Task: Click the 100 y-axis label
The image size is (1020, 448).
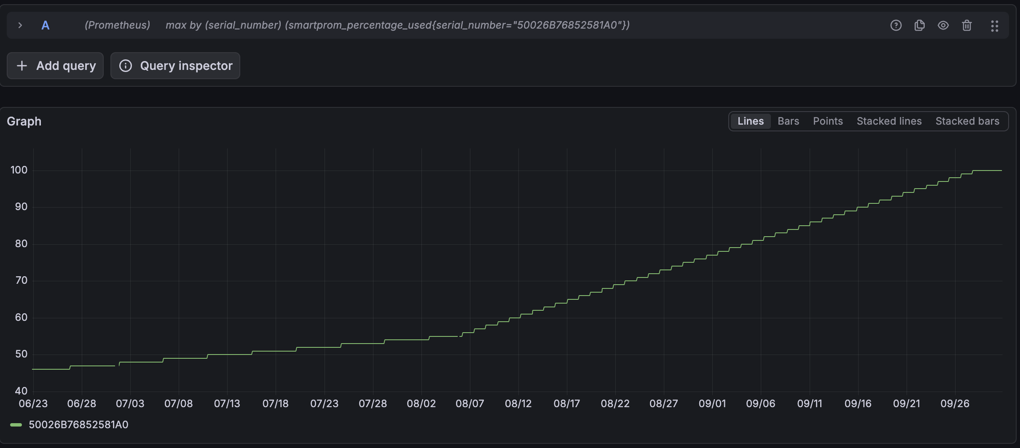Action: point(19,170)
